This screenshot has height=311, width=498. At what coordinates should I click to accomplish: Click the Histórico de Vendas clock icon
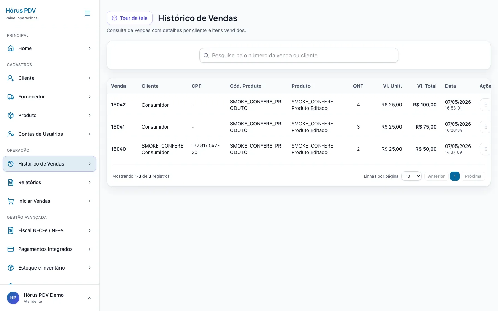click(11, 164)
